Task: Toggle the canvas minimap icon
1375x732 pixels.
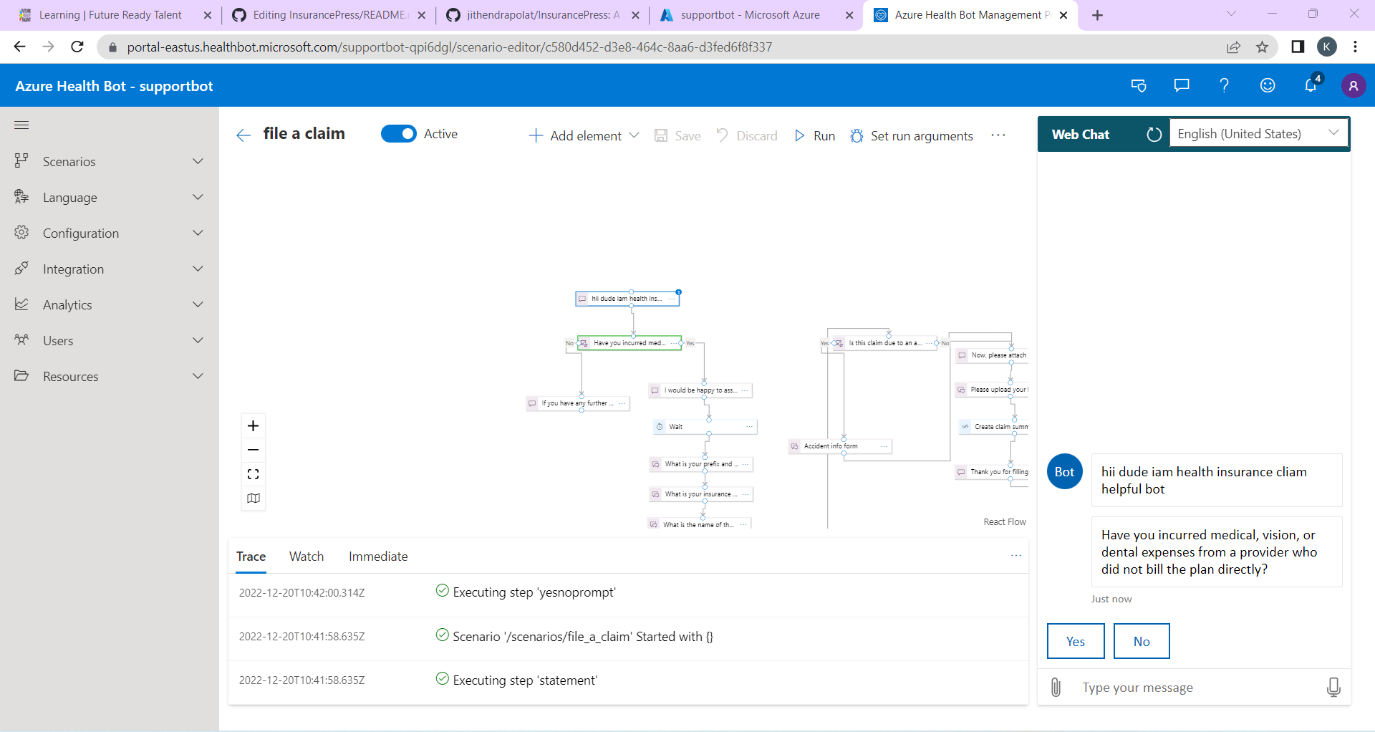Action: pos(254,499)
